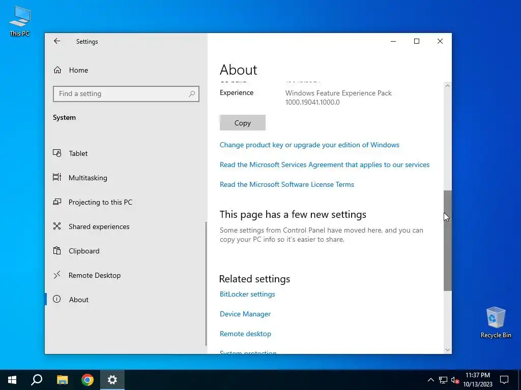
Task: Open Microsoft Software License Terms link
Action: 287,184
